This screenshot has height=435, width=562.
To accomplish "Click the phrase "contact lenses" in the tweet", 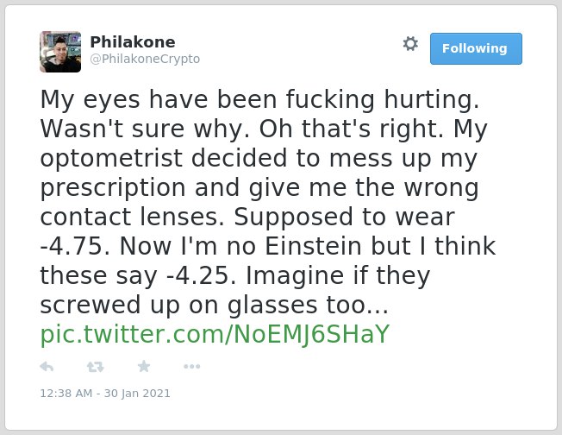I will coord(132,217).
